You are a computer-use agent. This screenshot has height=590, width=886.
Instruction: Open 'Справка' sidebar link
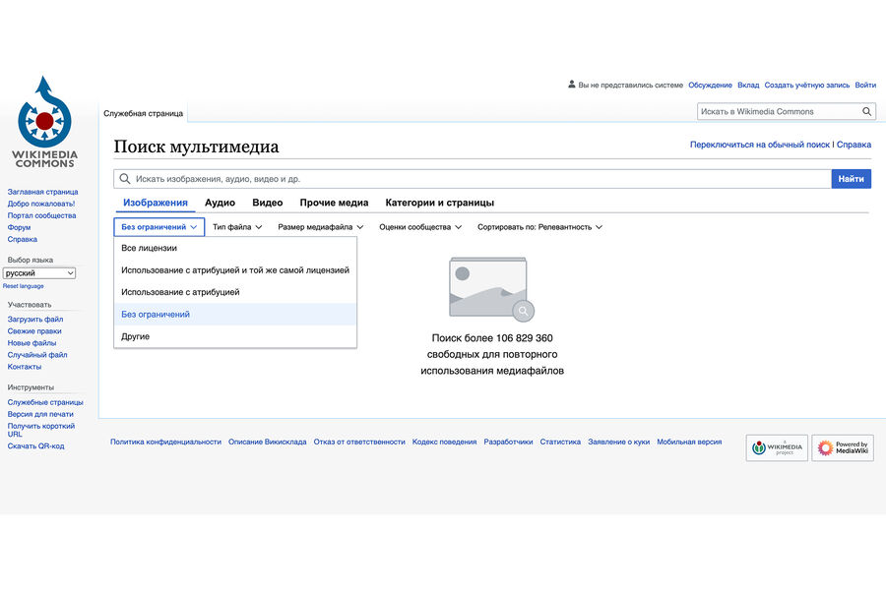[x=22, y=239]
